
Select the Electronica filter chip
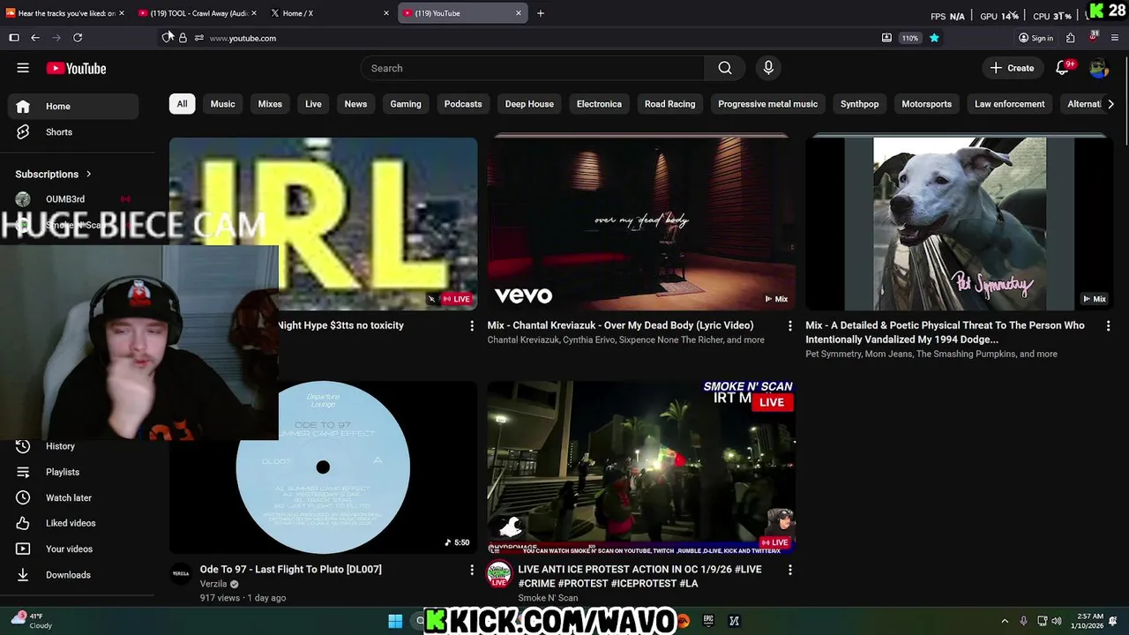(x=599, y=104)
